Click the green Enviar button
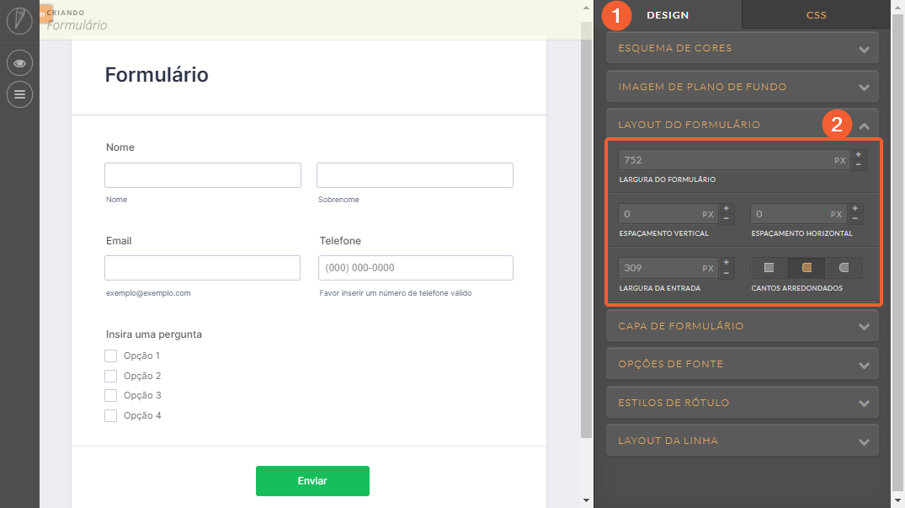This screenshot has height=508, width=905. pyautogui.click(x=312, y=480)
